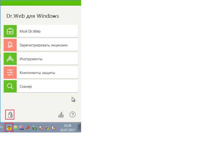Click the briefcase icon of Мой Dr.Web

click(x=10, y=31)
